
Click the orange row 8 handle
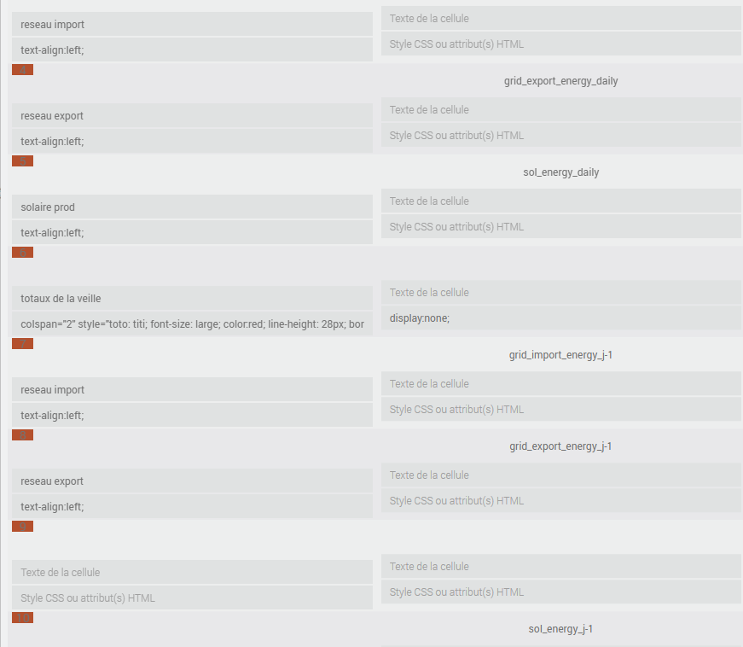(23, 435)
